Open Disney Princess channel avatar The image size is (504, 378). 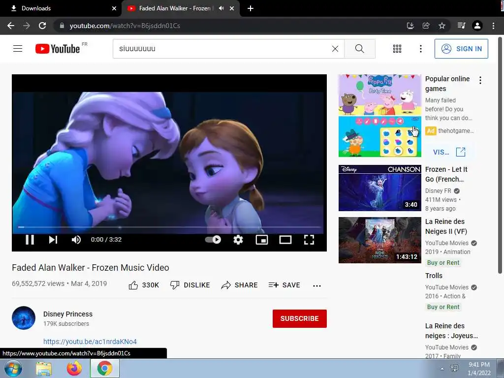[x=24, y=318]
